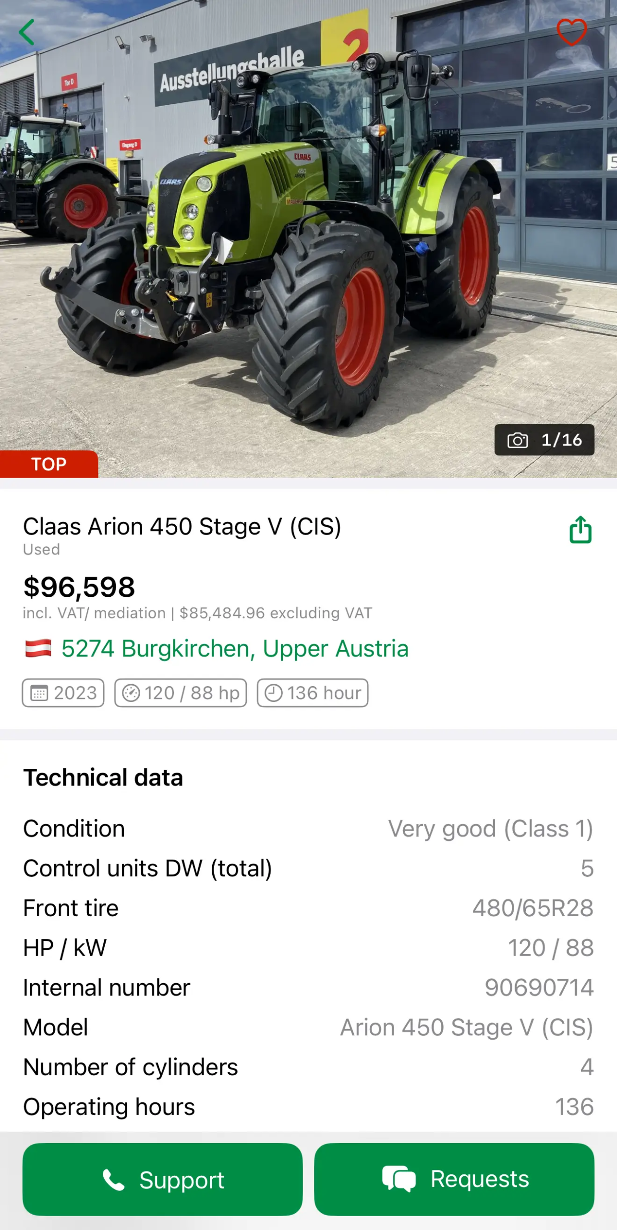Tap the 120 / 88 hp tag
This screenshot has width=617, height=1230.
click(181, 693)
